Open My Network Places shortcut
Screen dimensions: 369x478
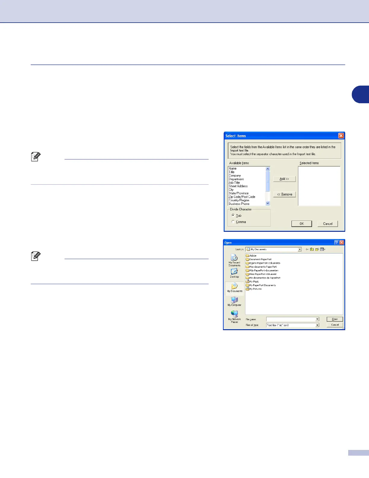pos(234,317)
